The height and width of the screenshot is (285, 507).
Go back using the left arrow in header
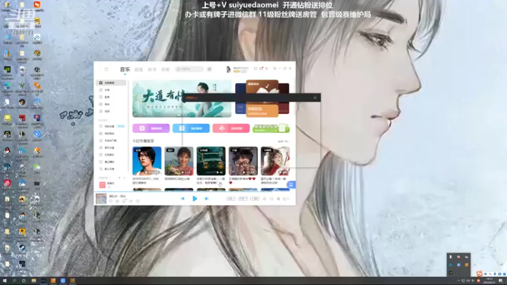click(x=99, y=69)
